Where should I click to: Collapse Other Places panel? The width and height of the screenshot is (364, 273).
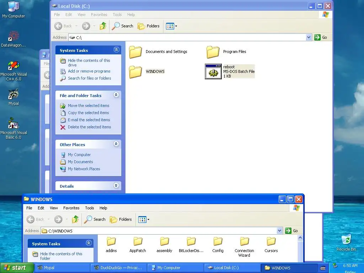click(x=116, y=144)
